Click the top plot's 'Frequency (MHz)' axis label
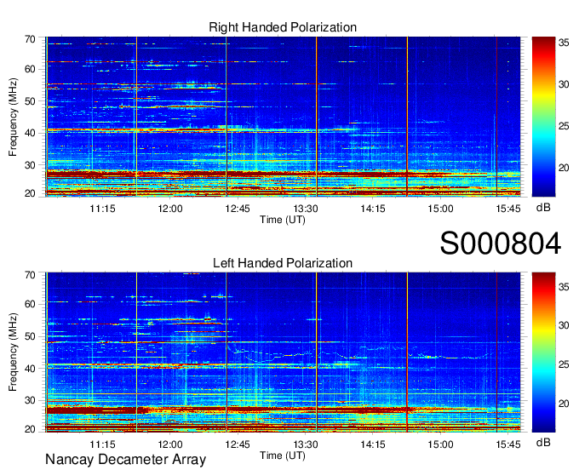Viewport: 579px width, 470px height. click(x=13, y=117)
